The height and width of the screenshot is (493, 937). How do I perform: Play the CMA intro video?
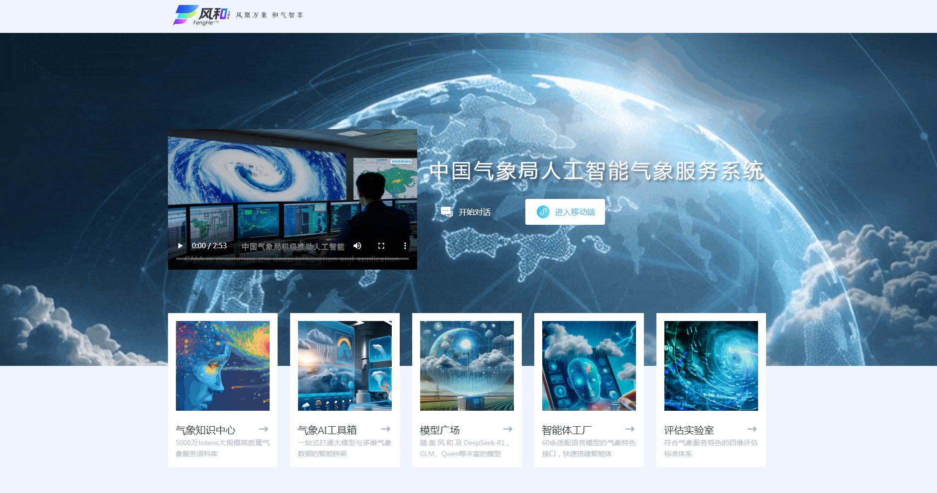click(180, 246)
